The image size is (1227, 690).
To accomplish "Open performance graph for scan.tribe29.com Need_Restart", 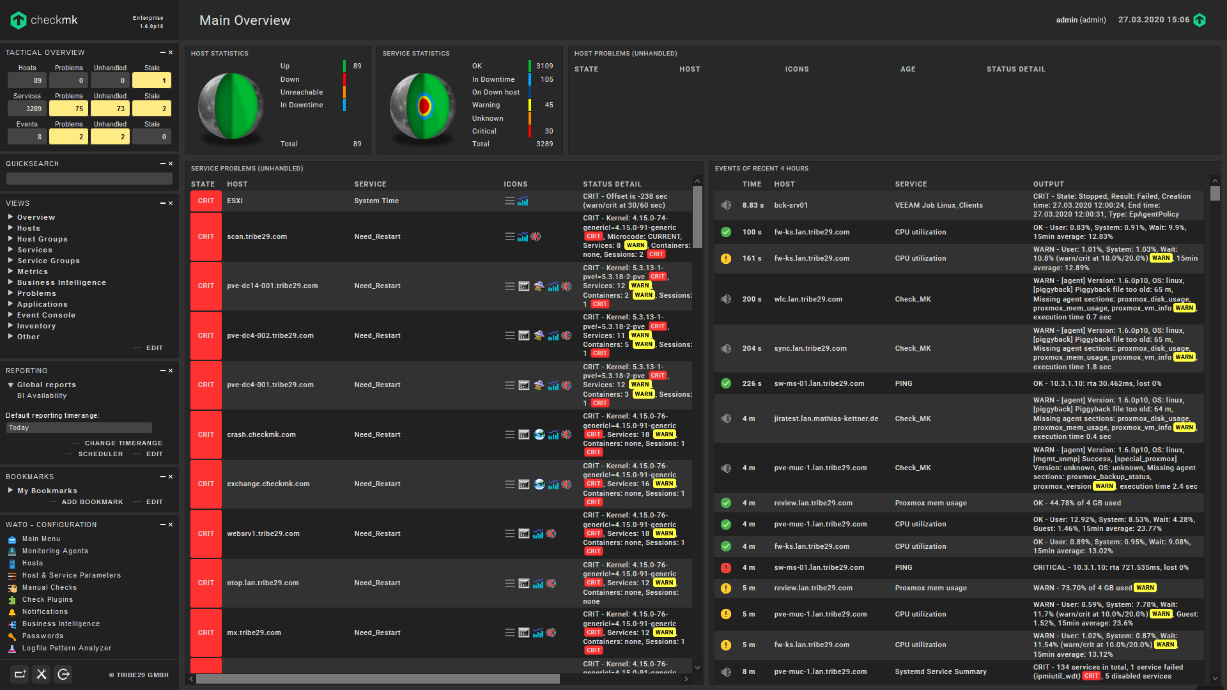I will click(523, 236).
